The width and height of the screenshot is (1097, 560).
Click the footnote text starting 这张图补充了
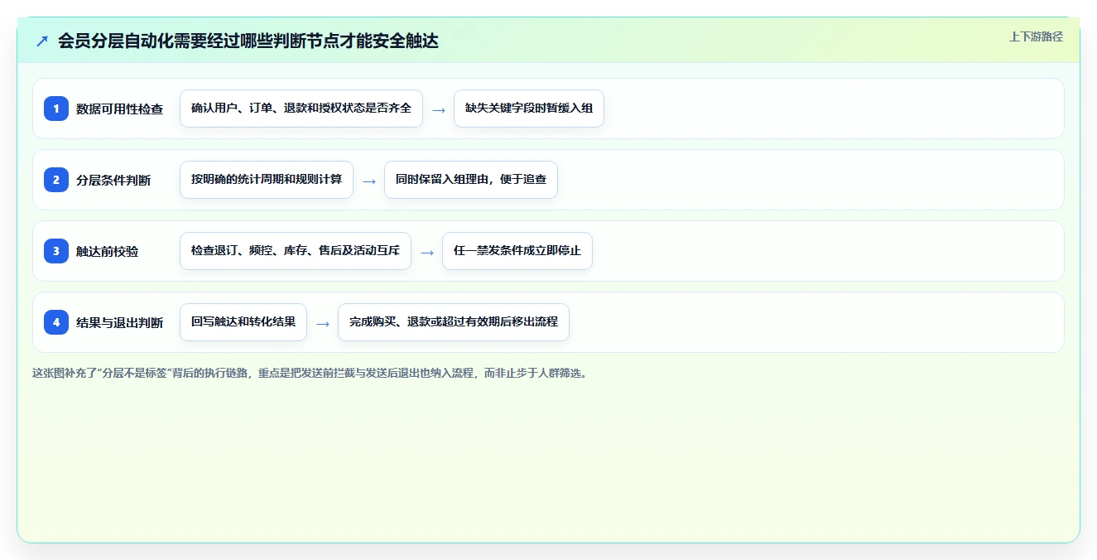click(x=310, y=373)
